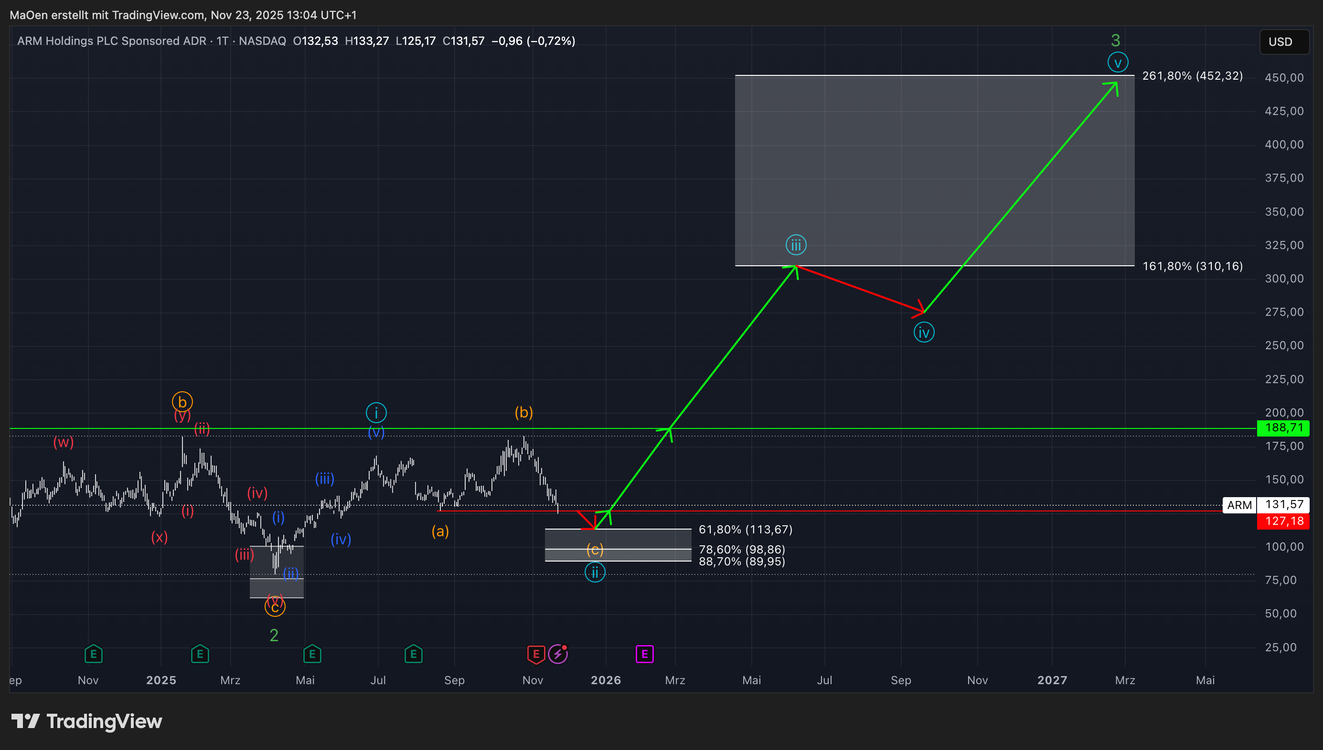This screenshot has width=1323, height=750.
Task: Click the red earnings icon near Nov 2025
Action: 536,654
